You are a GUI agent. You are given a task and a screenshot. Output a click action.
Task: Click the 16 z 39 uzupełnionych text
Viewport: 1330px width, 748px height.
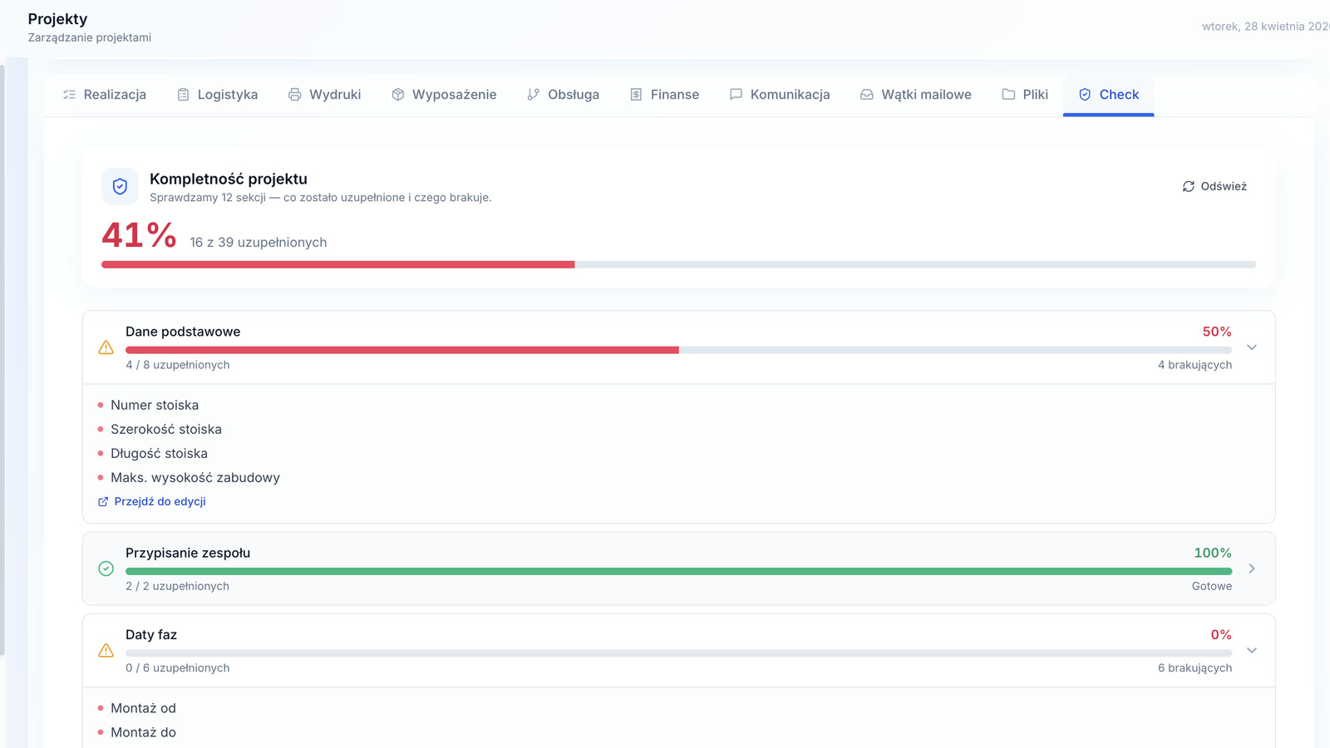(258, 243)
